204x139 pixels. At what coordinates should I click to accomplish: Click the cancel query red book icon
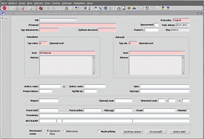[41, 8]
